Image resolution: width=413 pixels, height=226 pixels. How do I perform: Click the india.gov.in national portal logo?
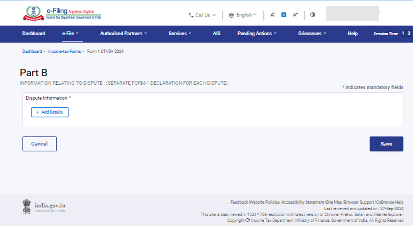pos(44,207)
